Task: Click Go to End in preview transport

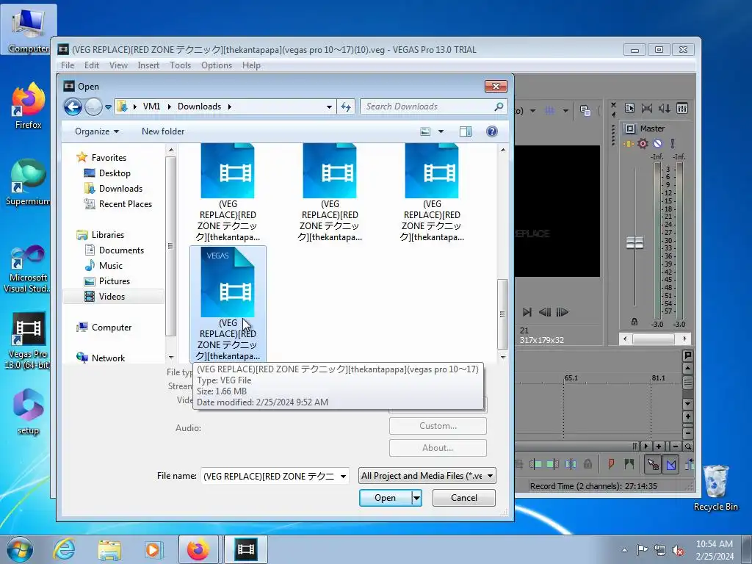Action: 527,312
